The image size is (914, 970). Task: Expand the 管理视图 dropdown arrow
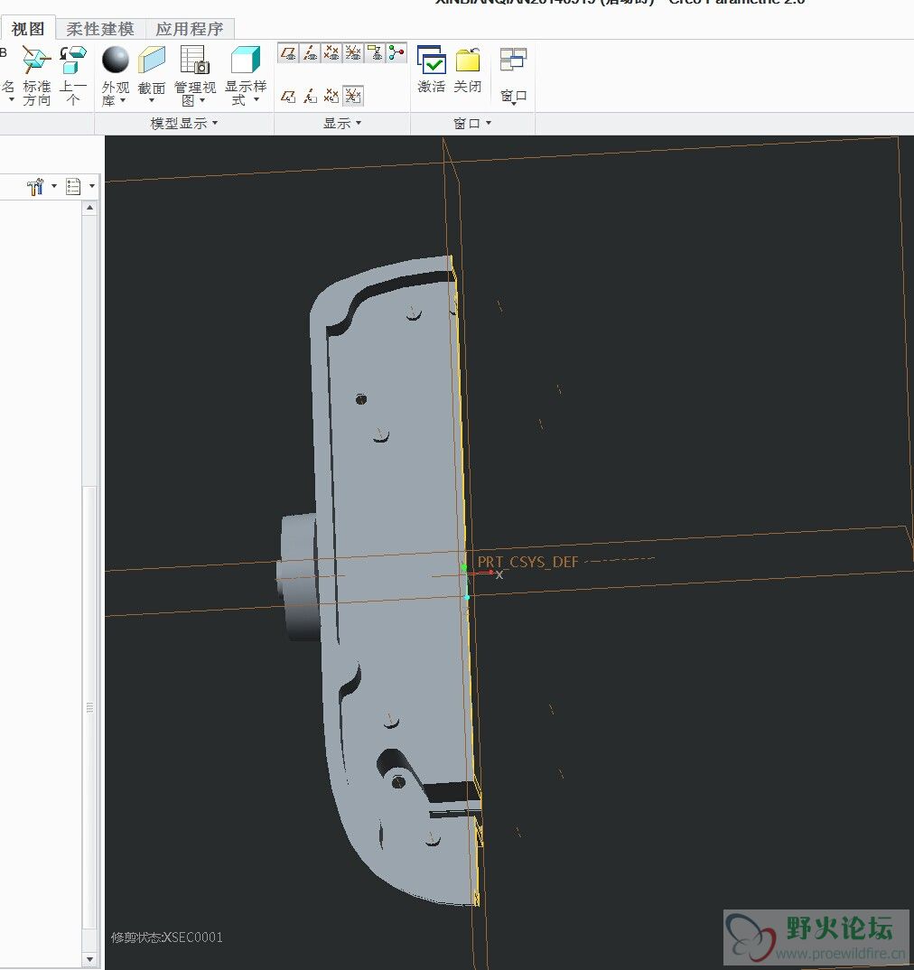(202, 101)
